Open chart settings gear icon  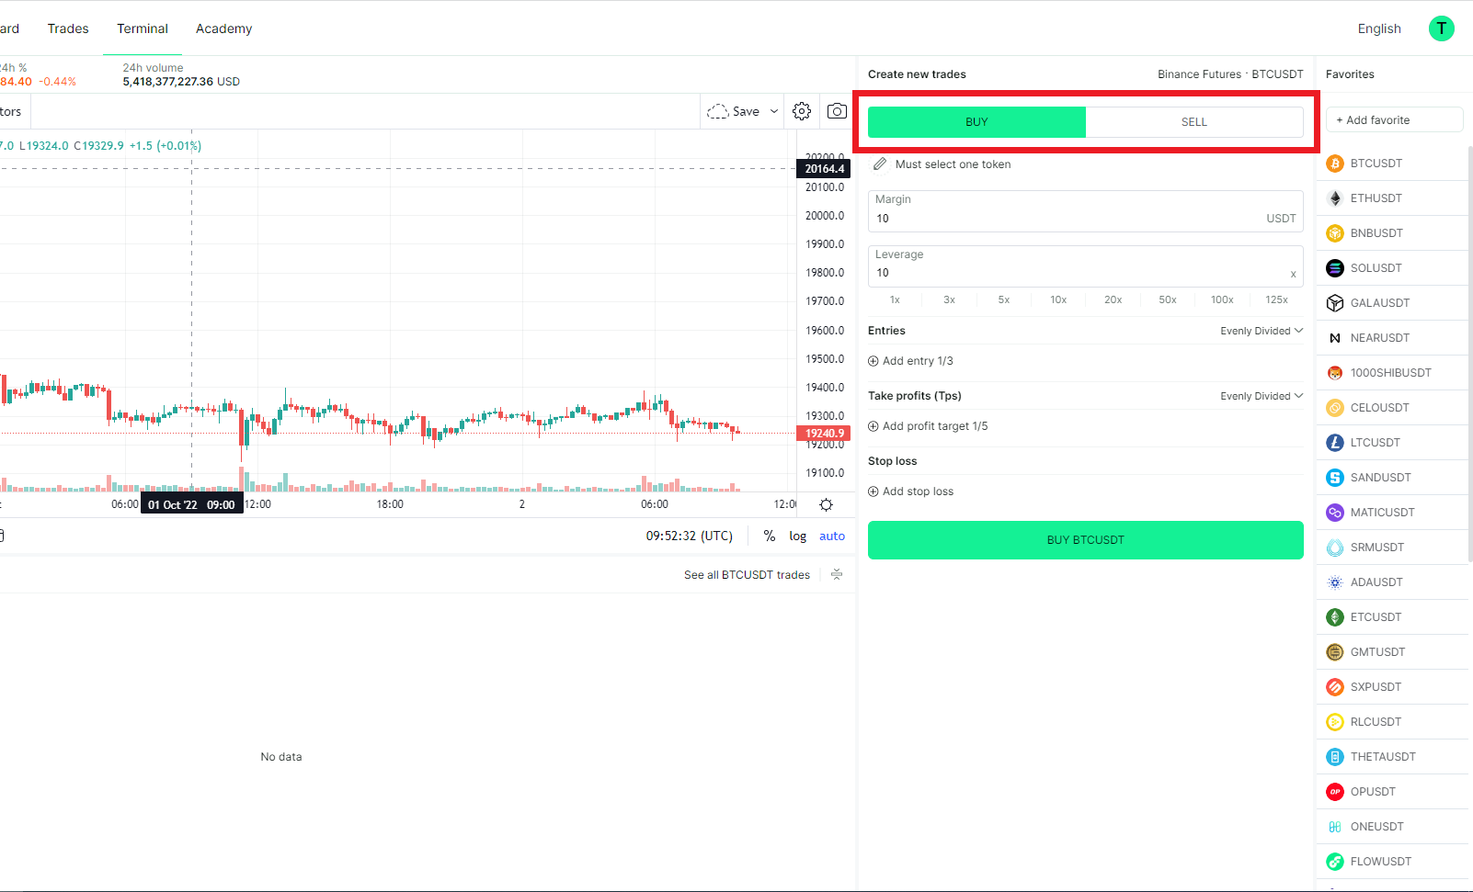pos(802,111)
